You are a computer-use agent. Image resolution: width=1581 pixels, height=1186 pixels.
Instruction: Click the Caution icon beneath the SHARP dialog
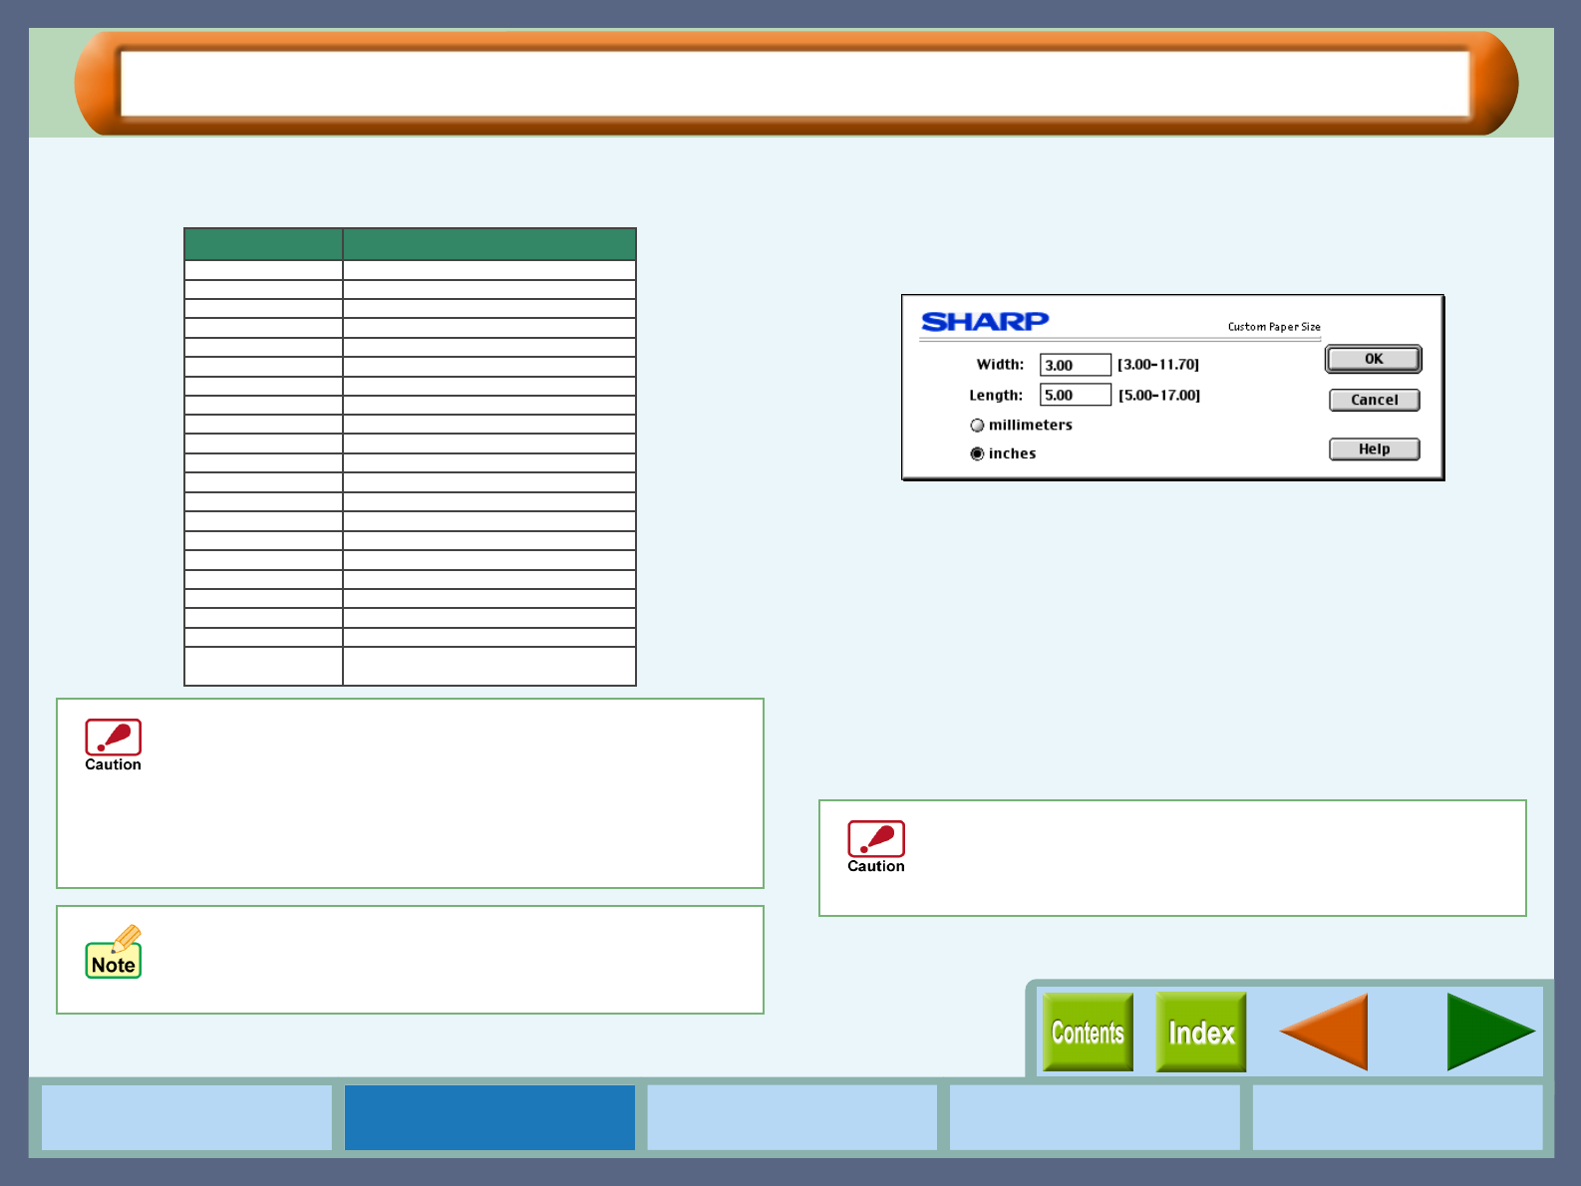[x=875, y=846]
